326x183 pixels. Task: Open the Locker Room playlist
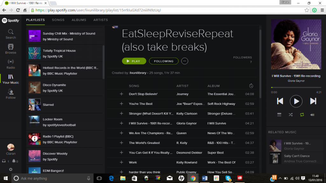point(64,122)
